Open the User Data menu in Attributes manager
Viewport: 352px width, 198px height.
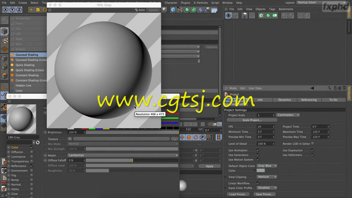click(255, 88)
